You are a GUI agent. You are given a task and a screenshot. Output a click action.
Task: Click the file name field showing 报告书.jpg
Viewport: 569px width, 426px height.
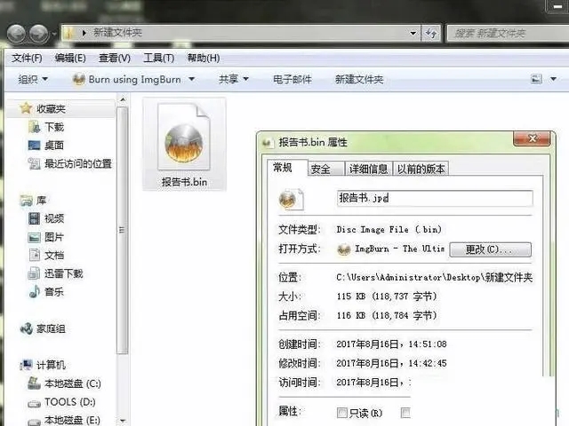coord(435,199)
